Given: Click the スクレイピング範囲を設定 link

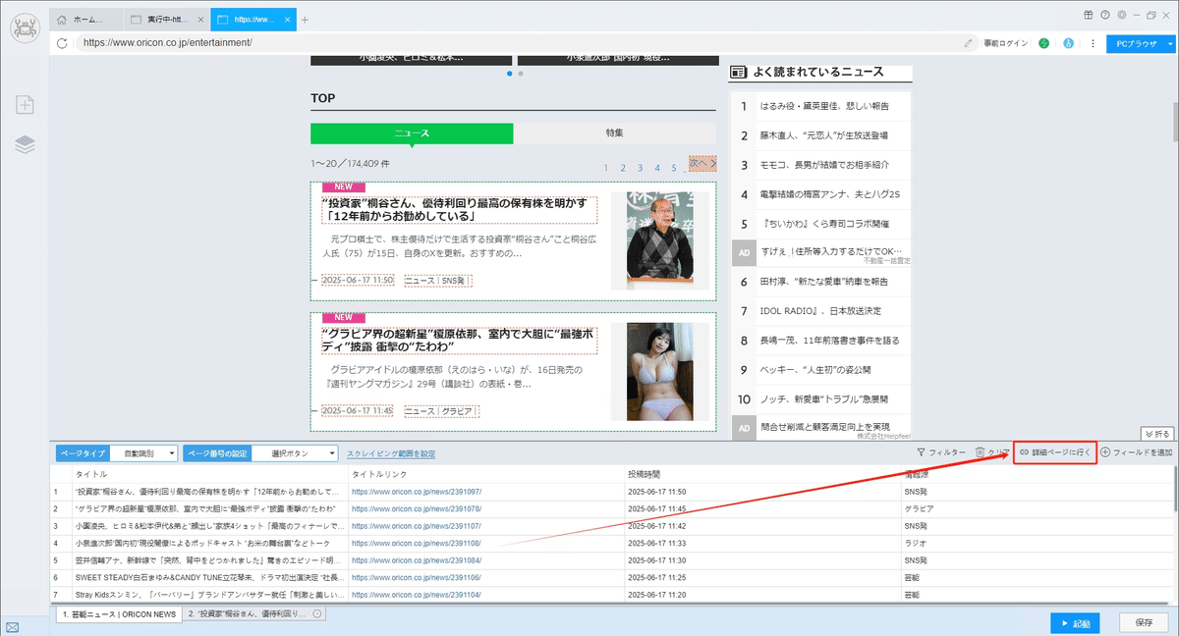Looking at the screenshot, I should click(391, 453).
